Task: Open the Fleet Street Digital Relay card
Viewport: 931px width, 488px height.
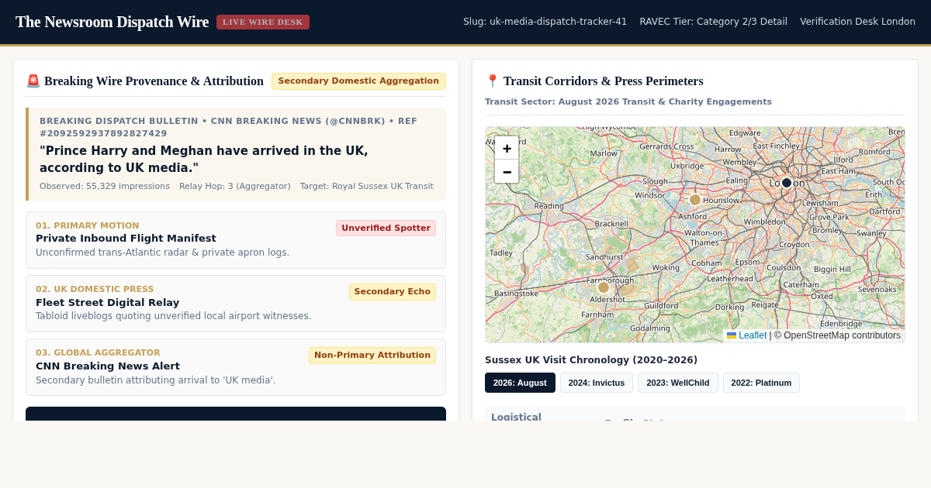Action: click(236, 304)
